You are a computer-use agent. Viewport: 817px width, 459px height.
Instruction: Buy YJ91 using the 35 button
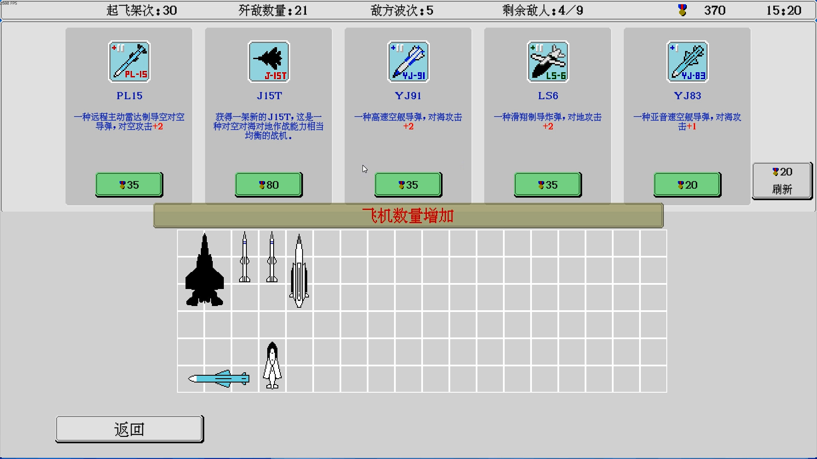coord(408,185)
